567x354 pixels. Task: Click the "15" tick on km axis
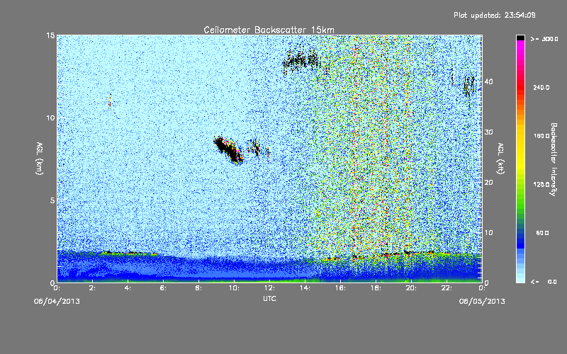pos(50,35)
